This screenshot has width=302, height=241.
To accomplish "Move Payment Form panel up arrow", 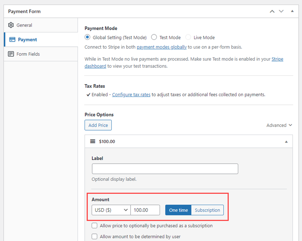I will [272, 11].
